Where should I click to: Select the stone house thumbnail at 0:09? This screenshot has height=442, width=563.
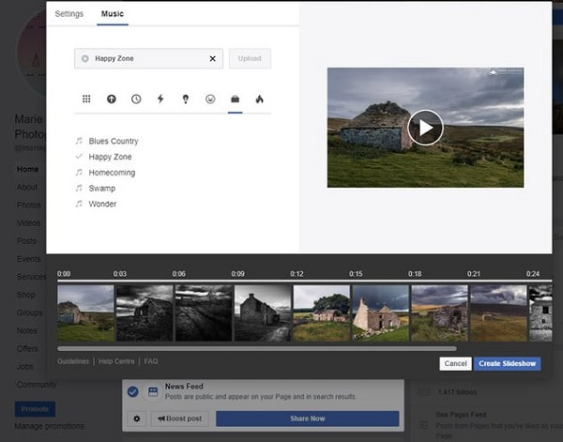click(x=263, y=313)
